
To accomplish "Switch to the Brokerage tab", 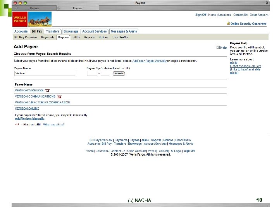I will point(71,31).
